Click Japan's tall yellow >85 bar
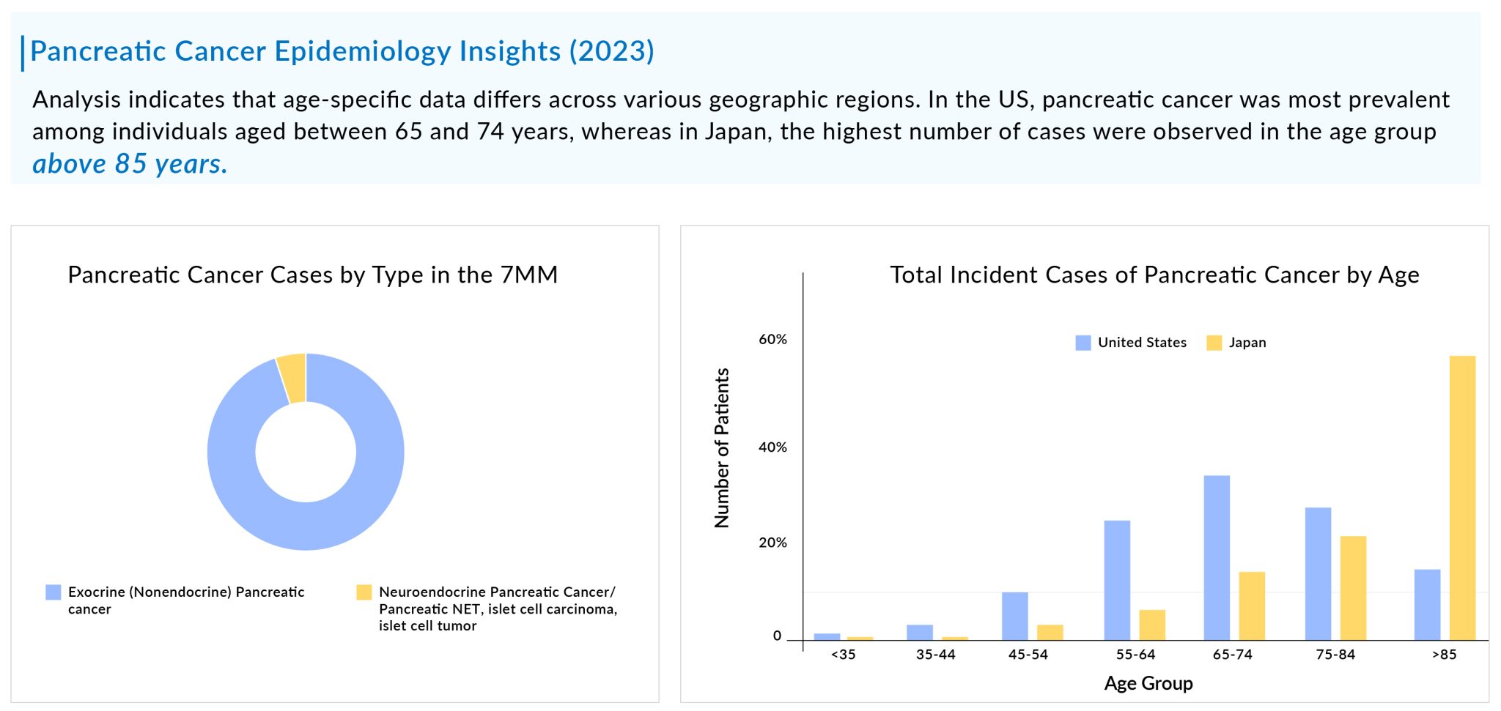Viewport: 1501px width, 711px height. pyautogui.click(x=1462, y=498)
